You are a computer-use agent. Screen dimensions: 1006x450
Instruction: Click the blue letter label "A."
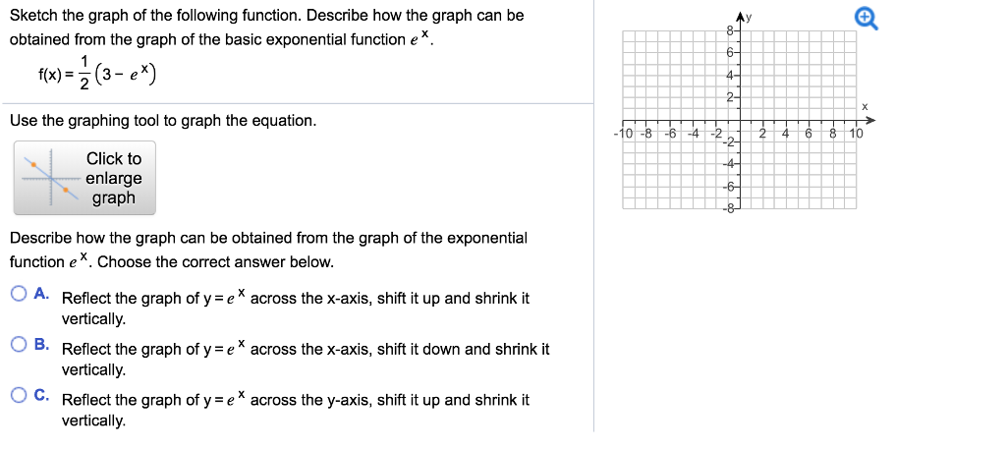coord(42,294)
